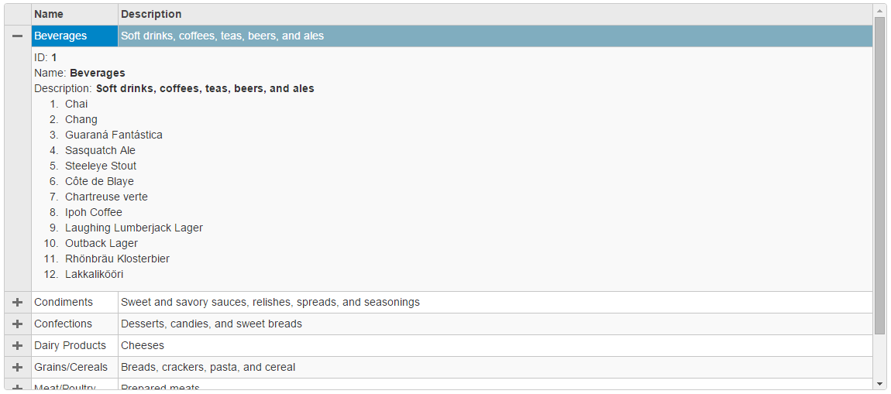Click the Confections description cell
Screen dimensions: 891x394
[x=496, y=324]
